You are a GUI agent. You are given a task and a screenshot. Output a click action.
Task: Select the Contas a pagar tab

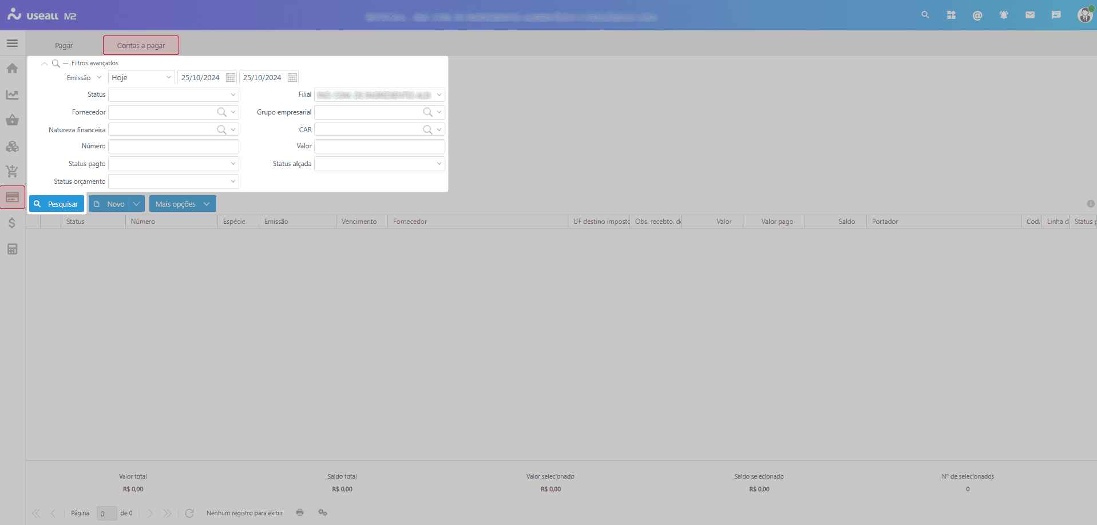(141, 46)
